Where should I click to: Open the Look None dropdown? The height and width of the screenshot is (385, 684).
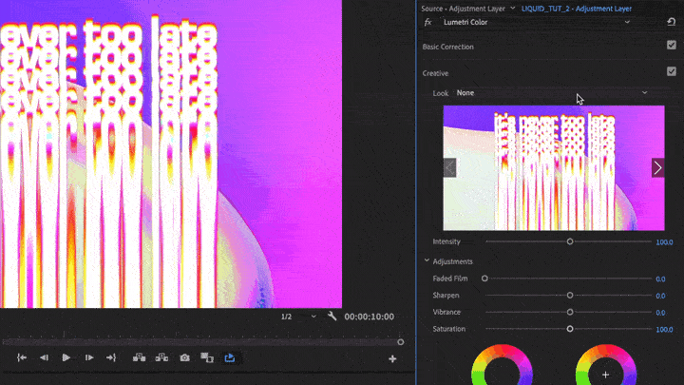[x=551, y=93]
